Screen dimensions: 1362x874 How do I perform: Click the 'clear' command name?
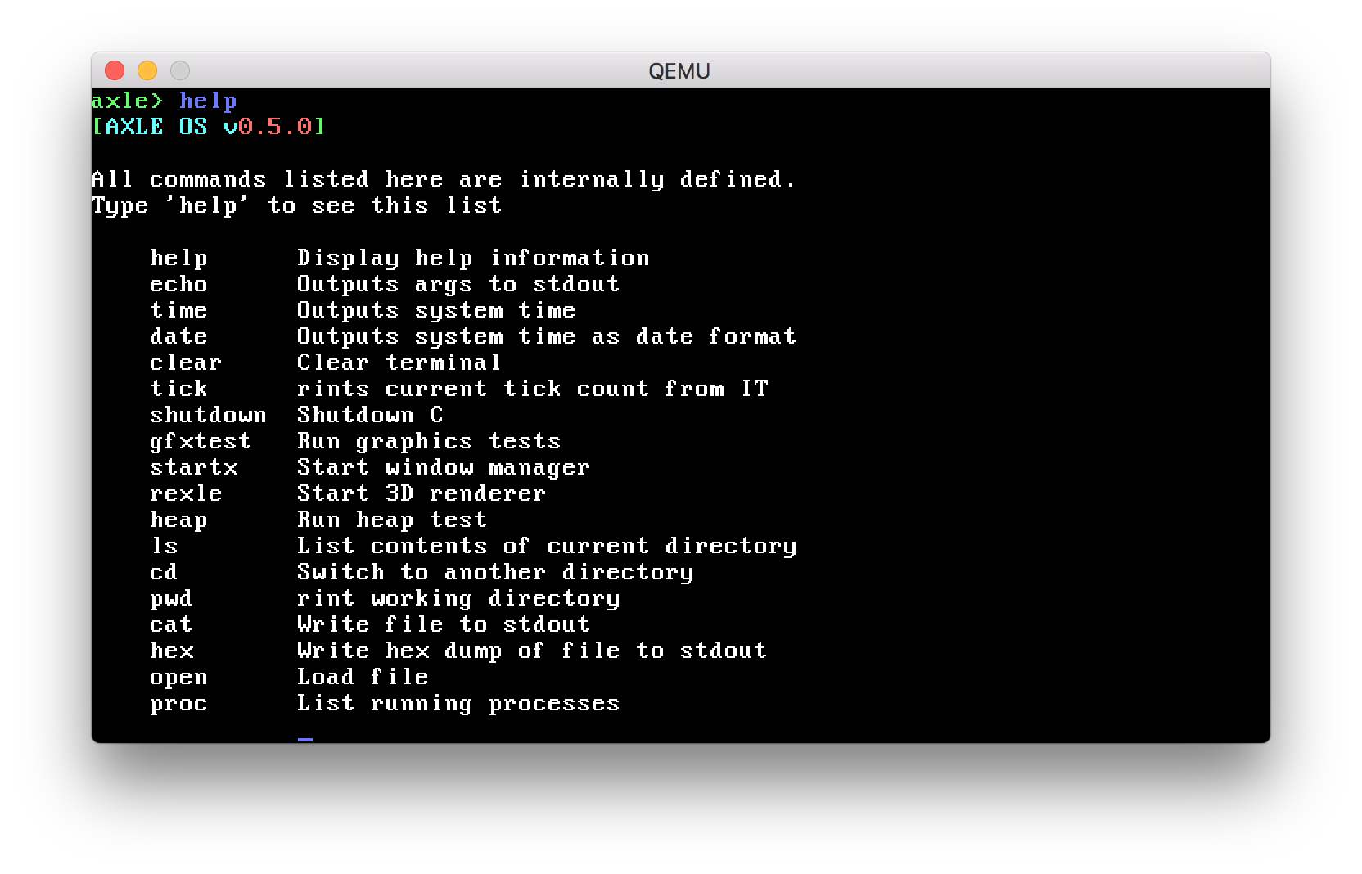click(x=186, y=363)
